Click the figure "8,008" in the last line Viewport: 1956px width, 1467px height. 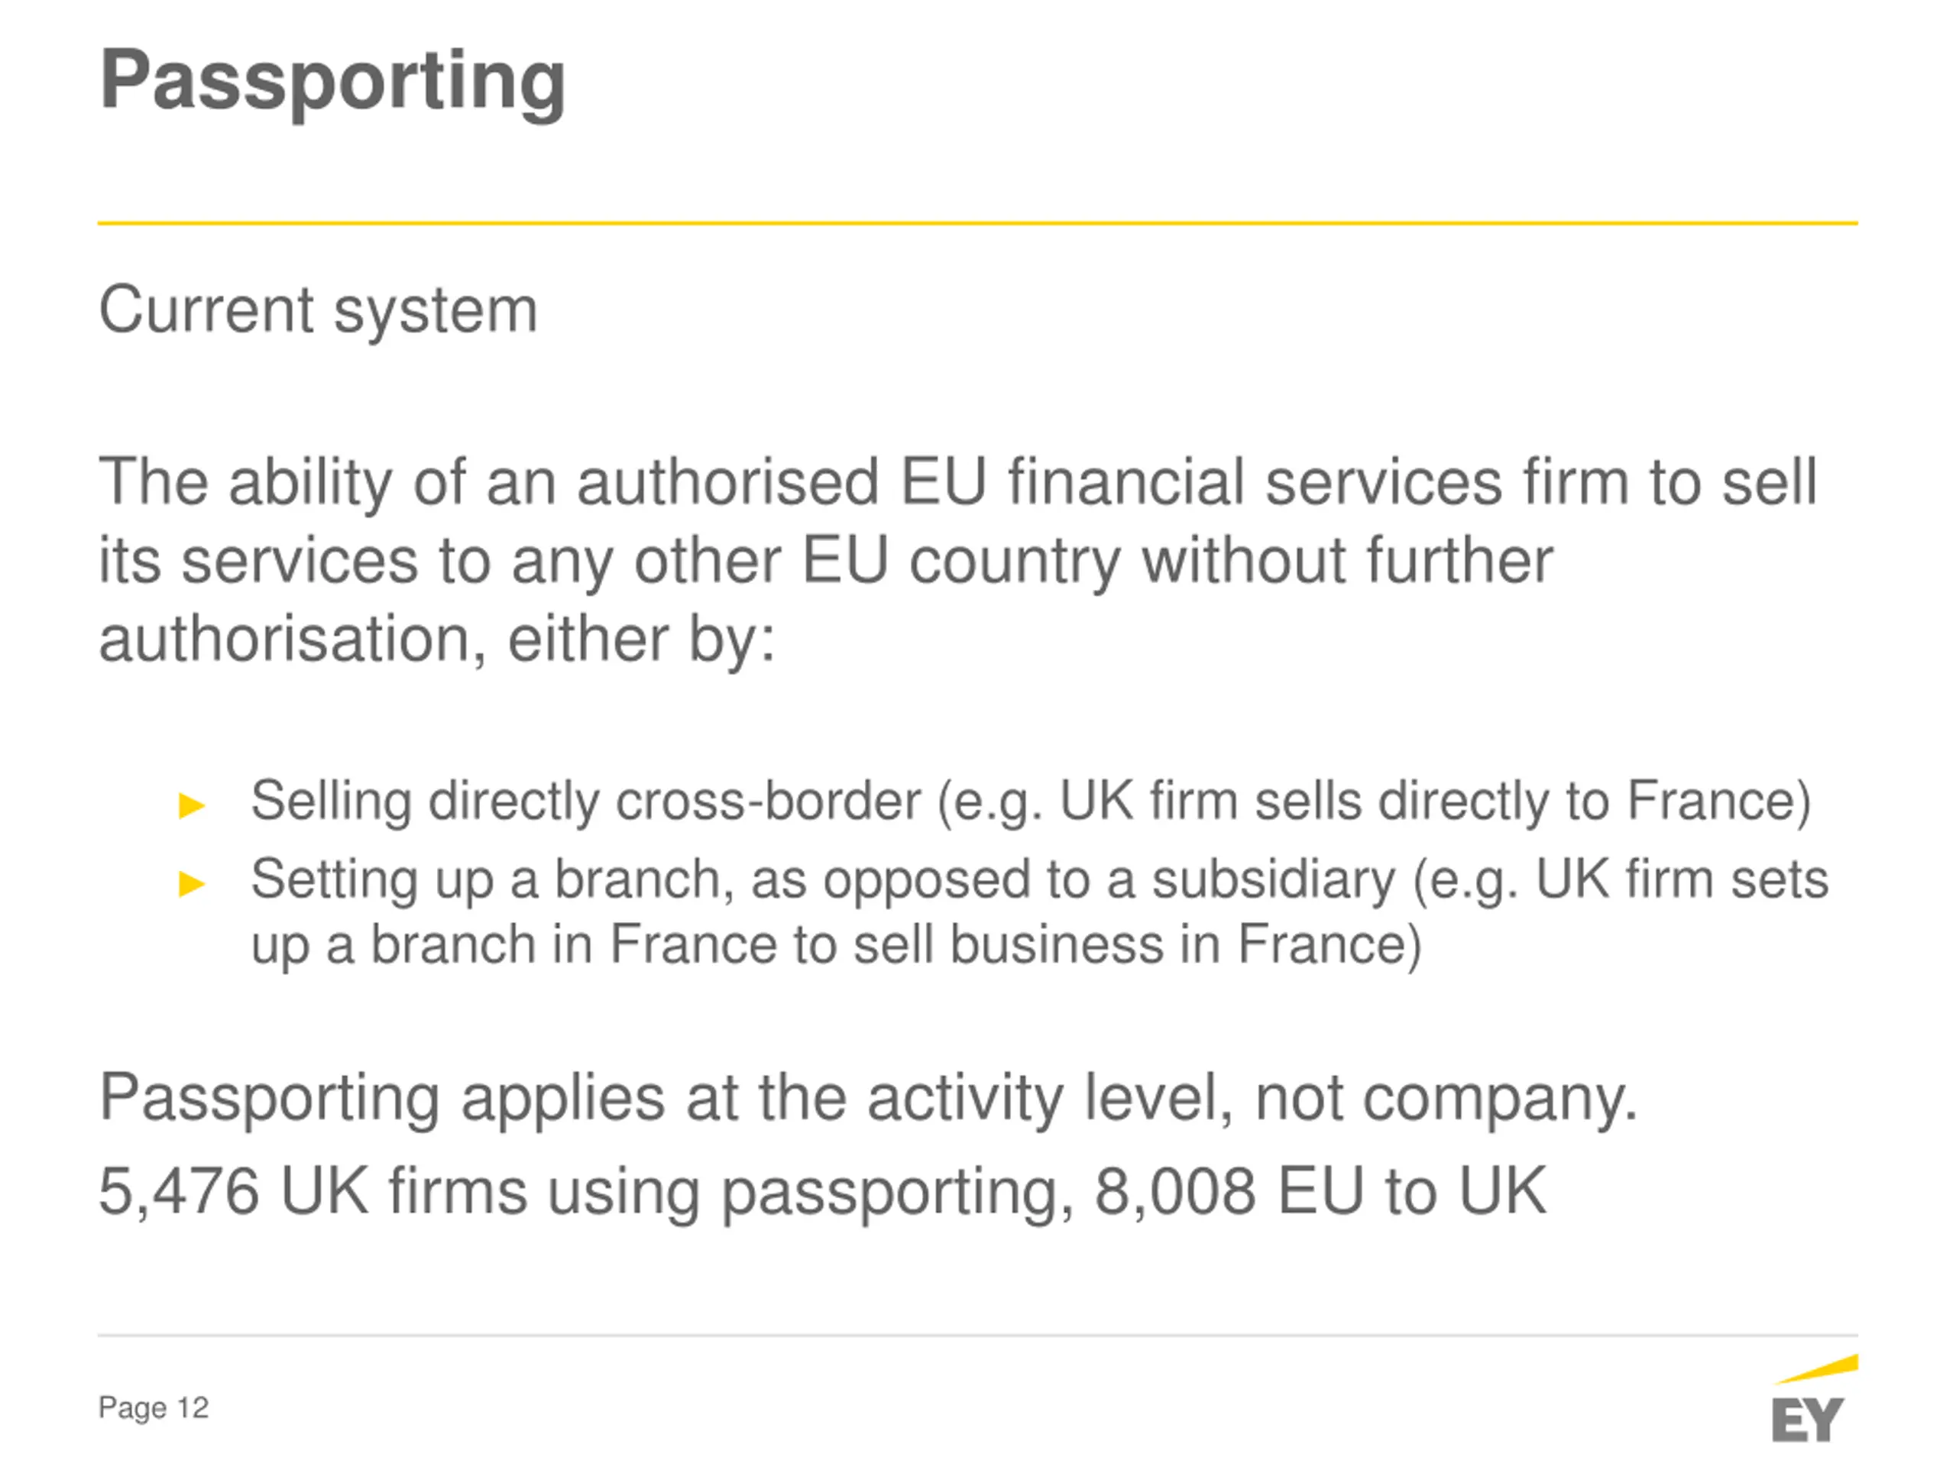tap(1175, 1190)
